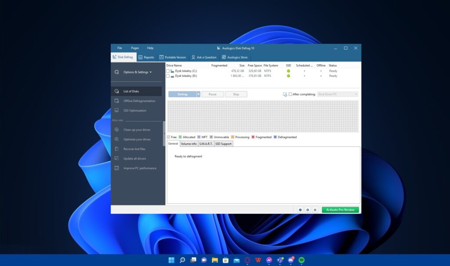Click the Offline Defragmentation sidebar icon
Image resolution: width=450 pixels, height=266 pixels.
tap(117, 101)
